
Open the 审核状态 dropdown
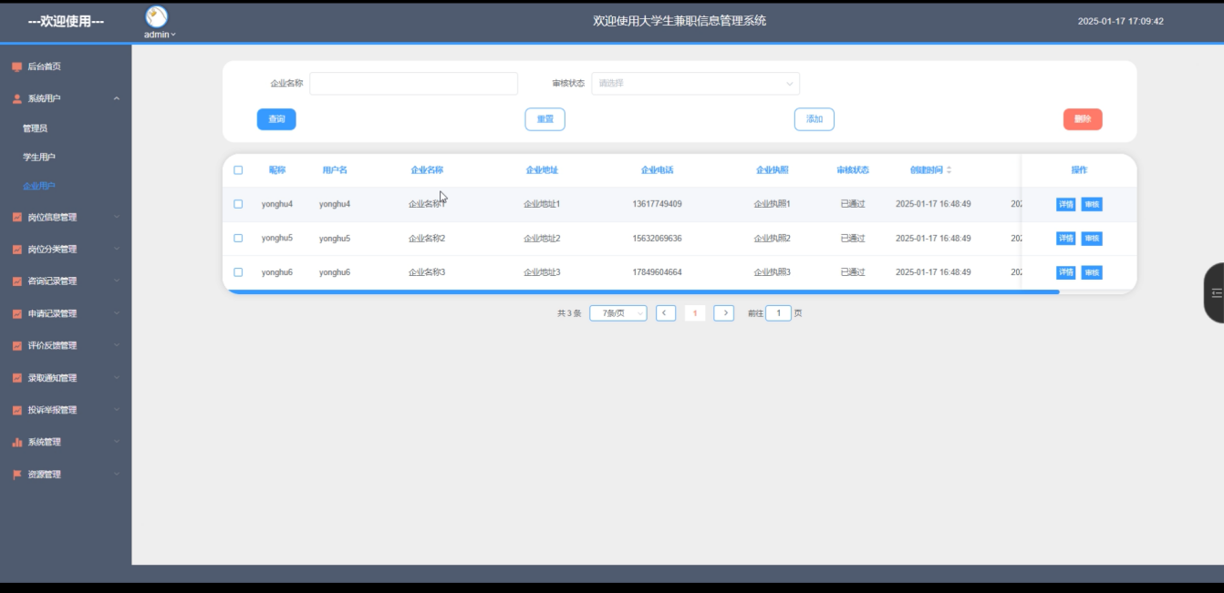tap(695, 84)
